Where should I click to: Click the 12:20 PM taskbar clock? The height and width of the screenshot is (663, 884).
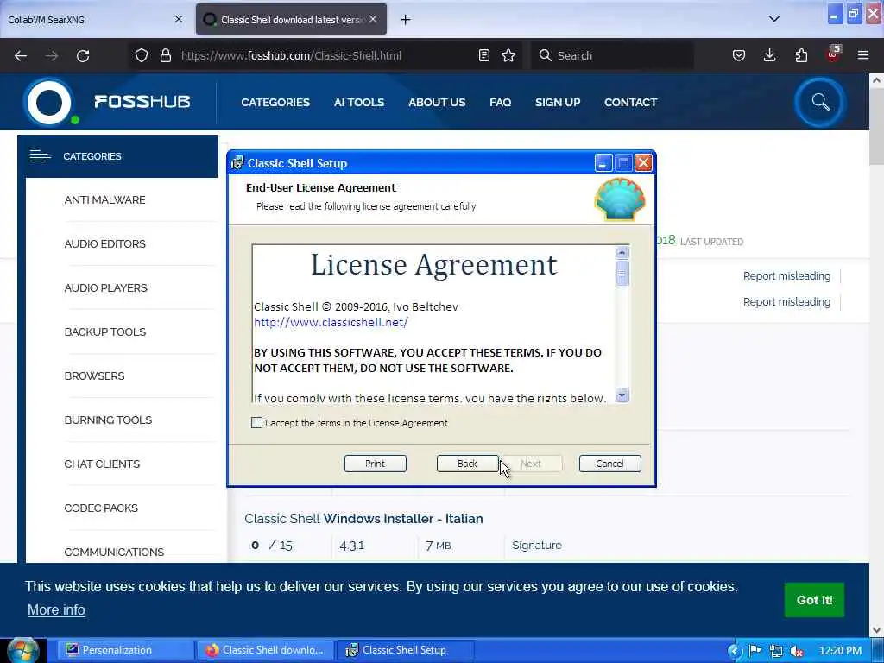click(x=840, y=651)
